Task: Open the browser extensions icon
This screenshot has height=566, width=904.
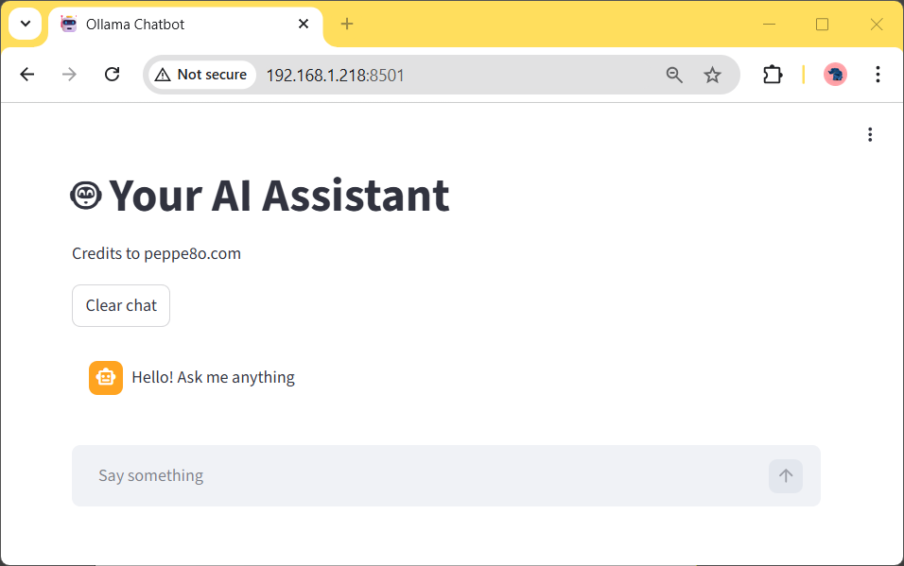Action: [x=773, y=74]
